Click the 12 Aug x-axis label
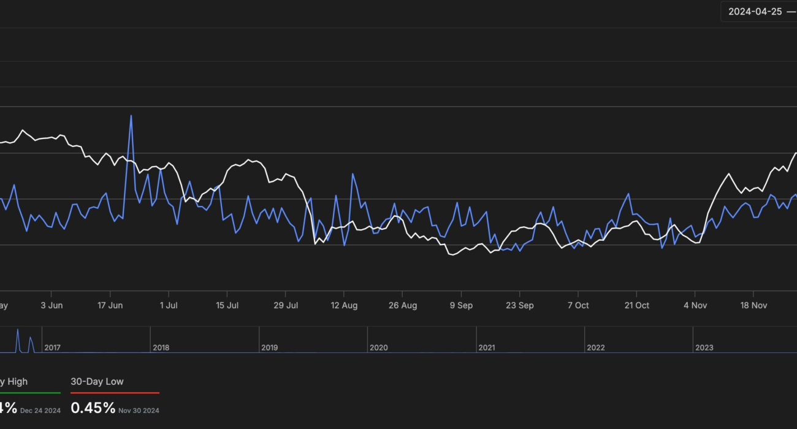Screen dimensions: 797x429 point(344,305)
